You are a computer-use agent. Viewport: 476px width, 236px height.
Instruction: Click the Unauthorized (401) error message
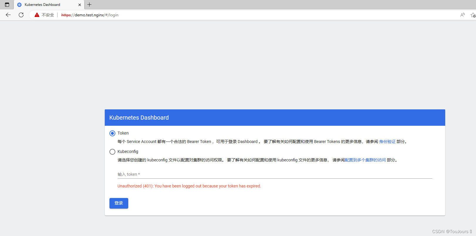(x=189, y=186)
